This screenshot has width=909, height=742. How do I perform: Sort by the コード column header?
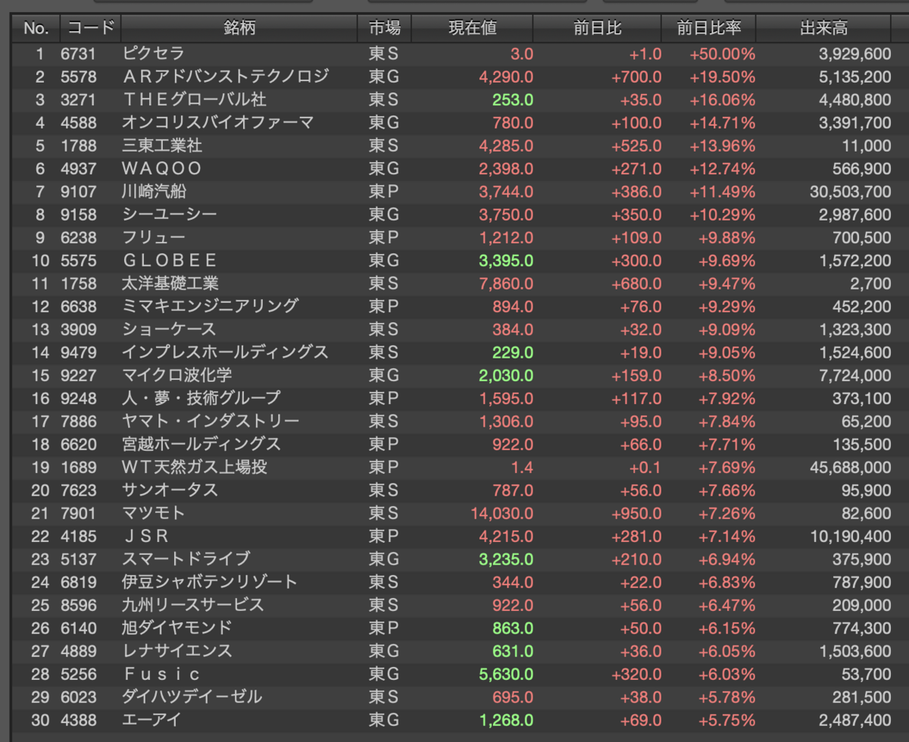coord(90,29)
